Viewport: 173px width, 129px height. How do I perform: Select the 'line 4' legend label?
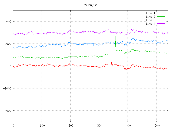pos(150,24)
